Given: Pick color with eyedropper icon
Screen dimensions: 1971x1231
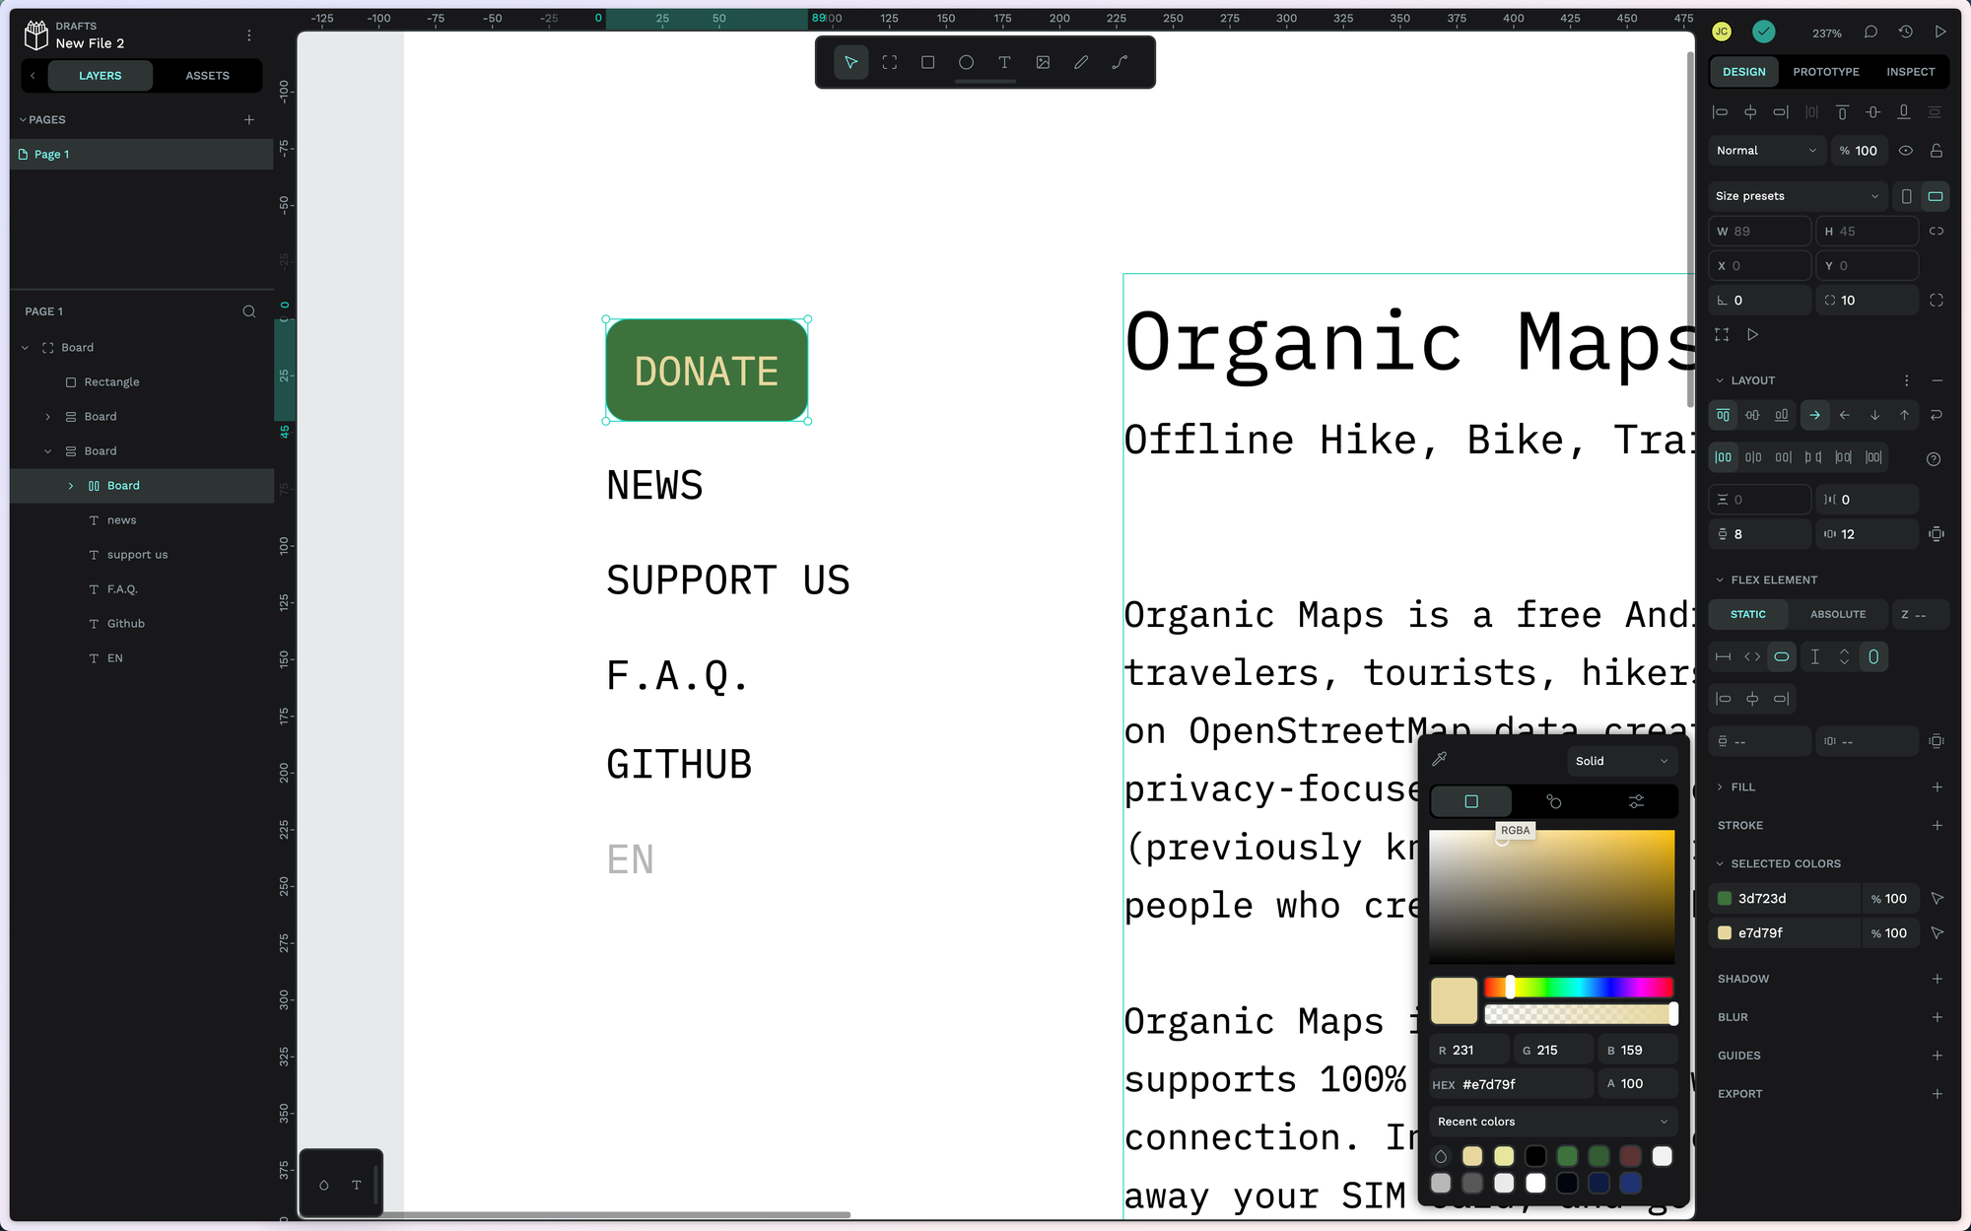Looking at the screenshot, I should (1440, 759).
